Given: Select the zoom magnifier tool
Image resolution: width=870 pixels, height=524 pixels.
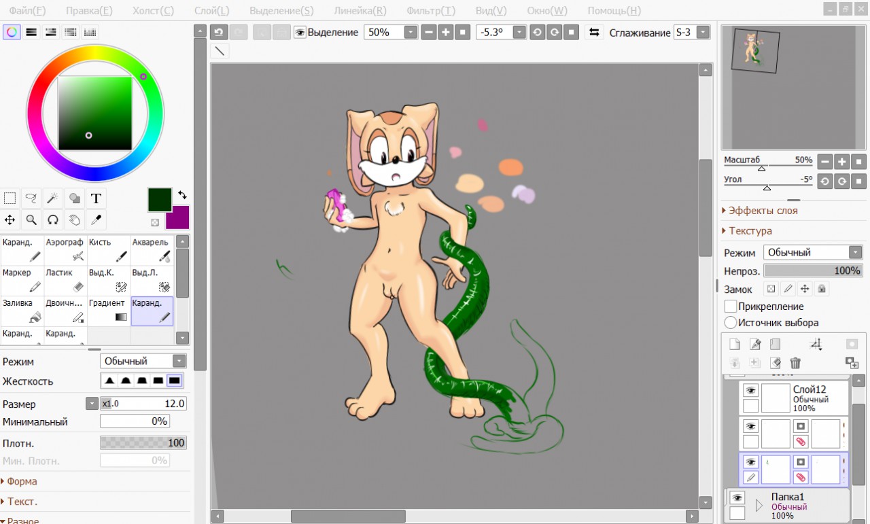Looking at the screenshot, I should click(31, 220).
